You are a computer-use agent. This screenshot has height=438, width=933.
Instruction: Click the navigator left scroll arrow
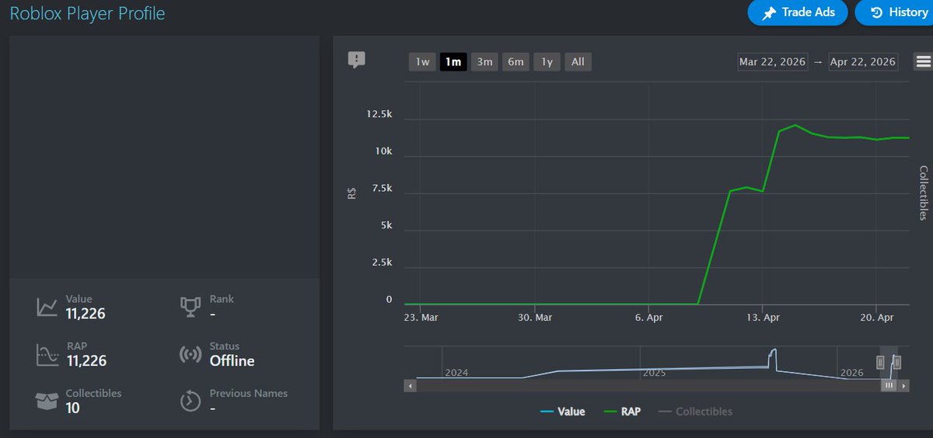click(409, 385)
